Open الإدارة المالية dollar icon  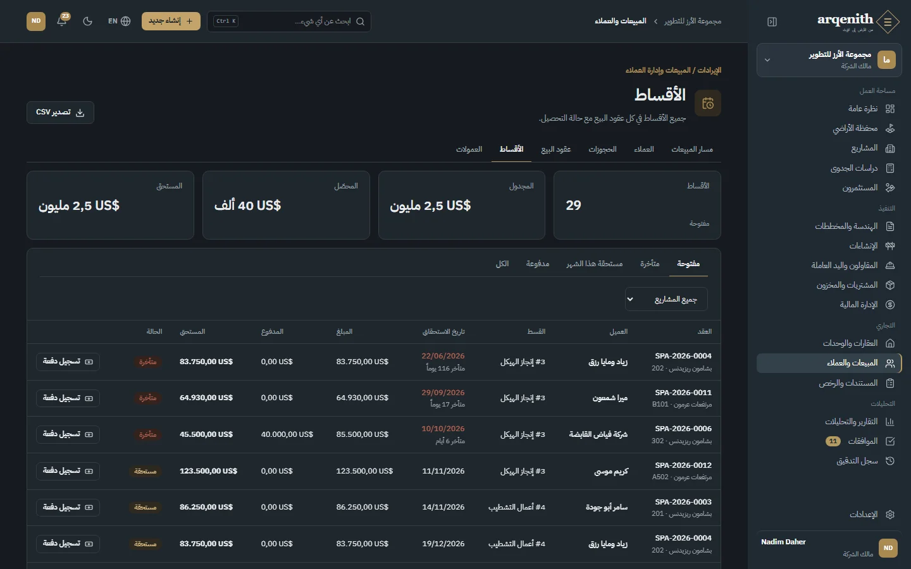click(890, 305)
